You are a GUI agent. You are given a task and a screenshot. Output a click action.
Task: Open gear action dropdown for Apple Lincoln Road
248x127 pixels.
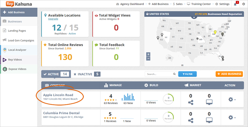point(232,99)
